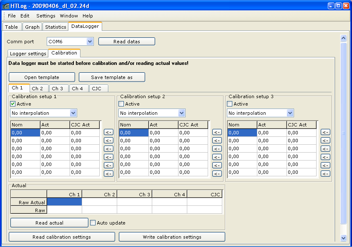Click the first row arrow button in Calibration setup 1
Screen dimensions: 352x247
(108, 132)
